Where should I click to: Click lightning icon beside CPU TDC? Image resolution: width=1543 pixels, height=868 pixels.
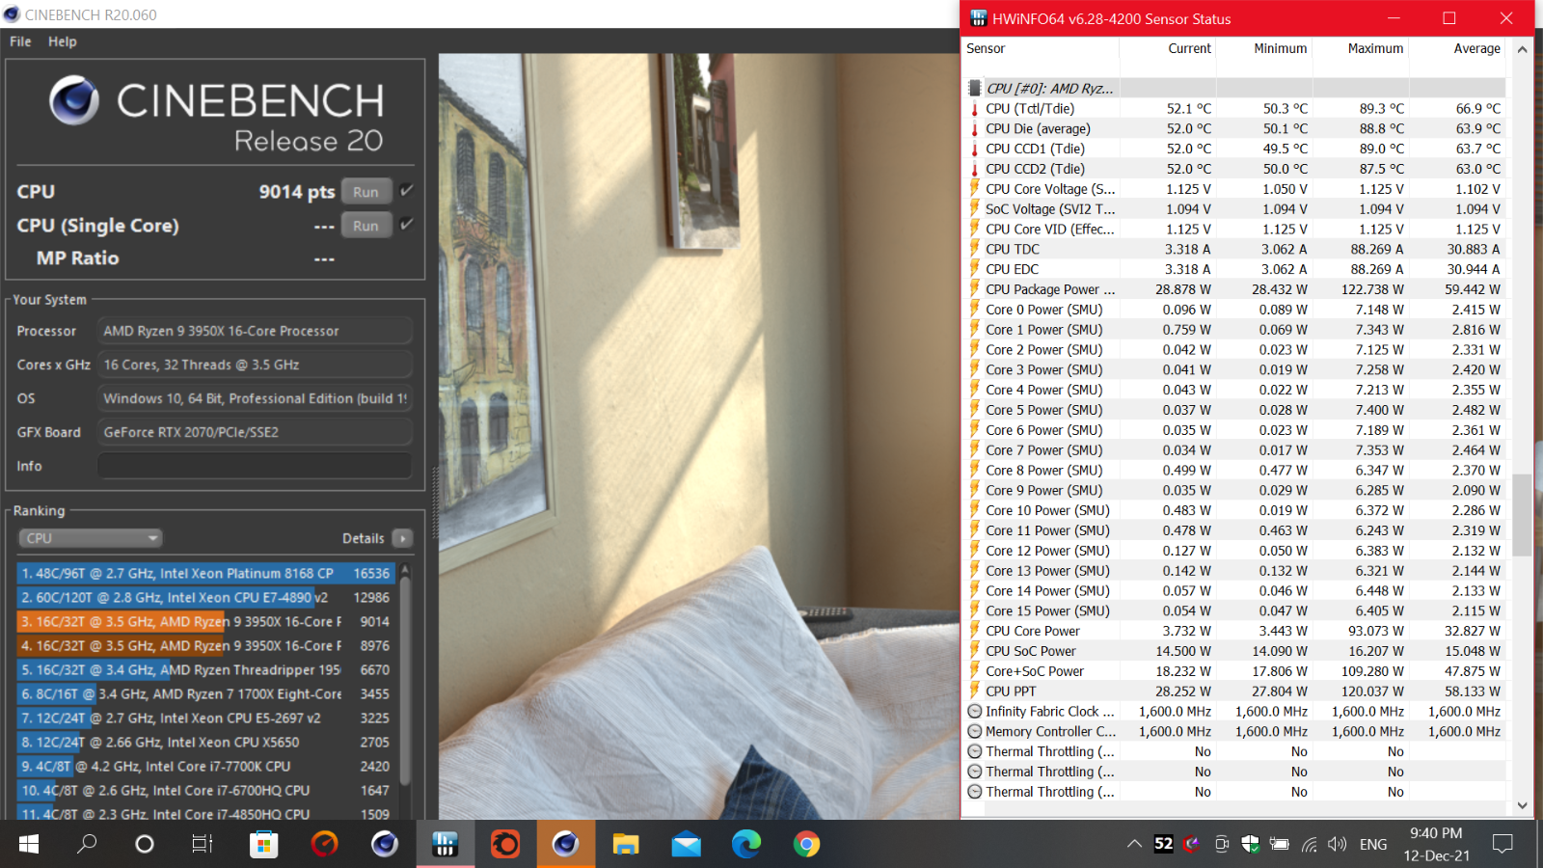pyautogui.click(x=975, y=249)
